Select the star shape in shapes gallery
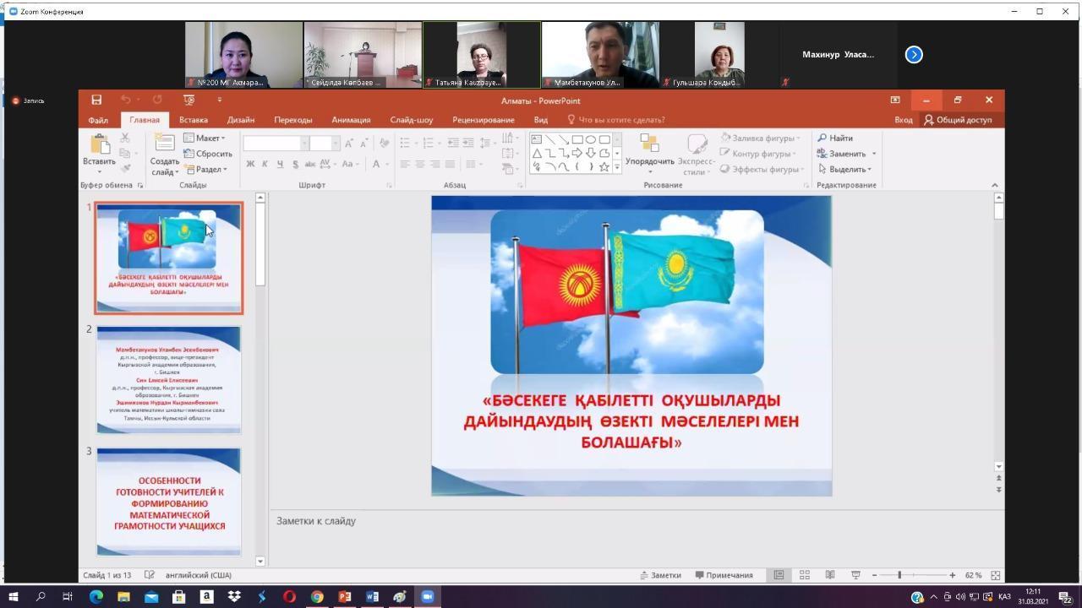Image resolution: width=1082 pixels, height=608 pixels. [x=604, y=167]
